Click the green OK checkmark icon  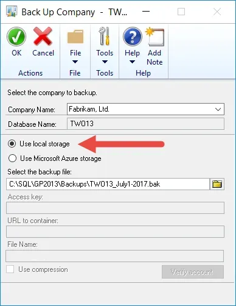(x=16, y=37)
